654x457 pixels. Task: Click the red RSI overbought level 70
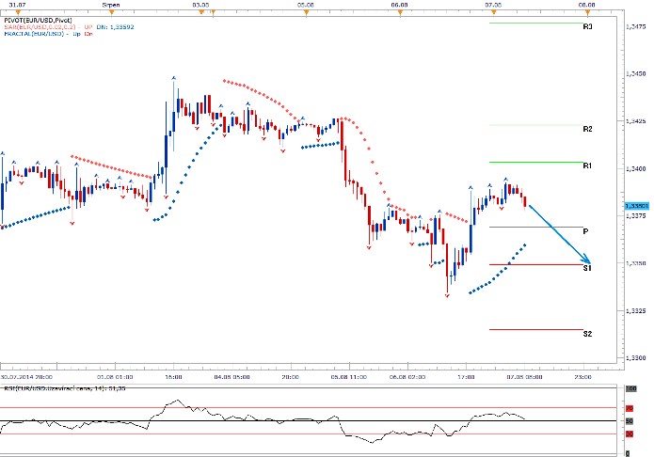[x=630, y=409]
